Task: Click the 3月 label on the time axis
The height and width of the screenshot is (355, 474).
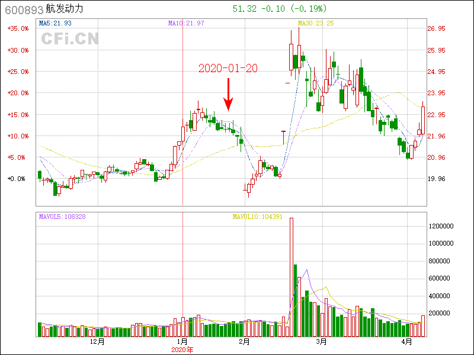Action: click(x=321, y=342)
